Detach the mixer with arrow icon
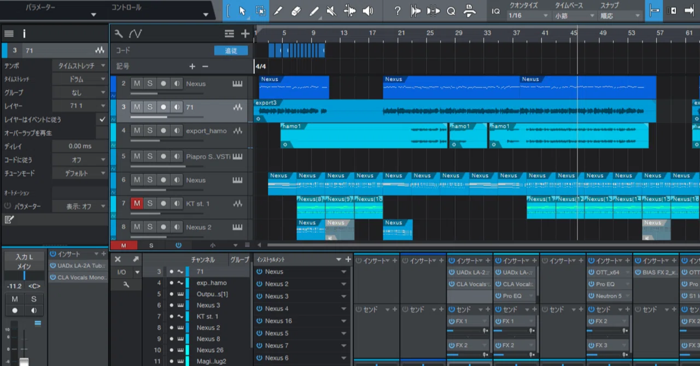The width and height of the screenshot is (700, 366). coord(136,259)
